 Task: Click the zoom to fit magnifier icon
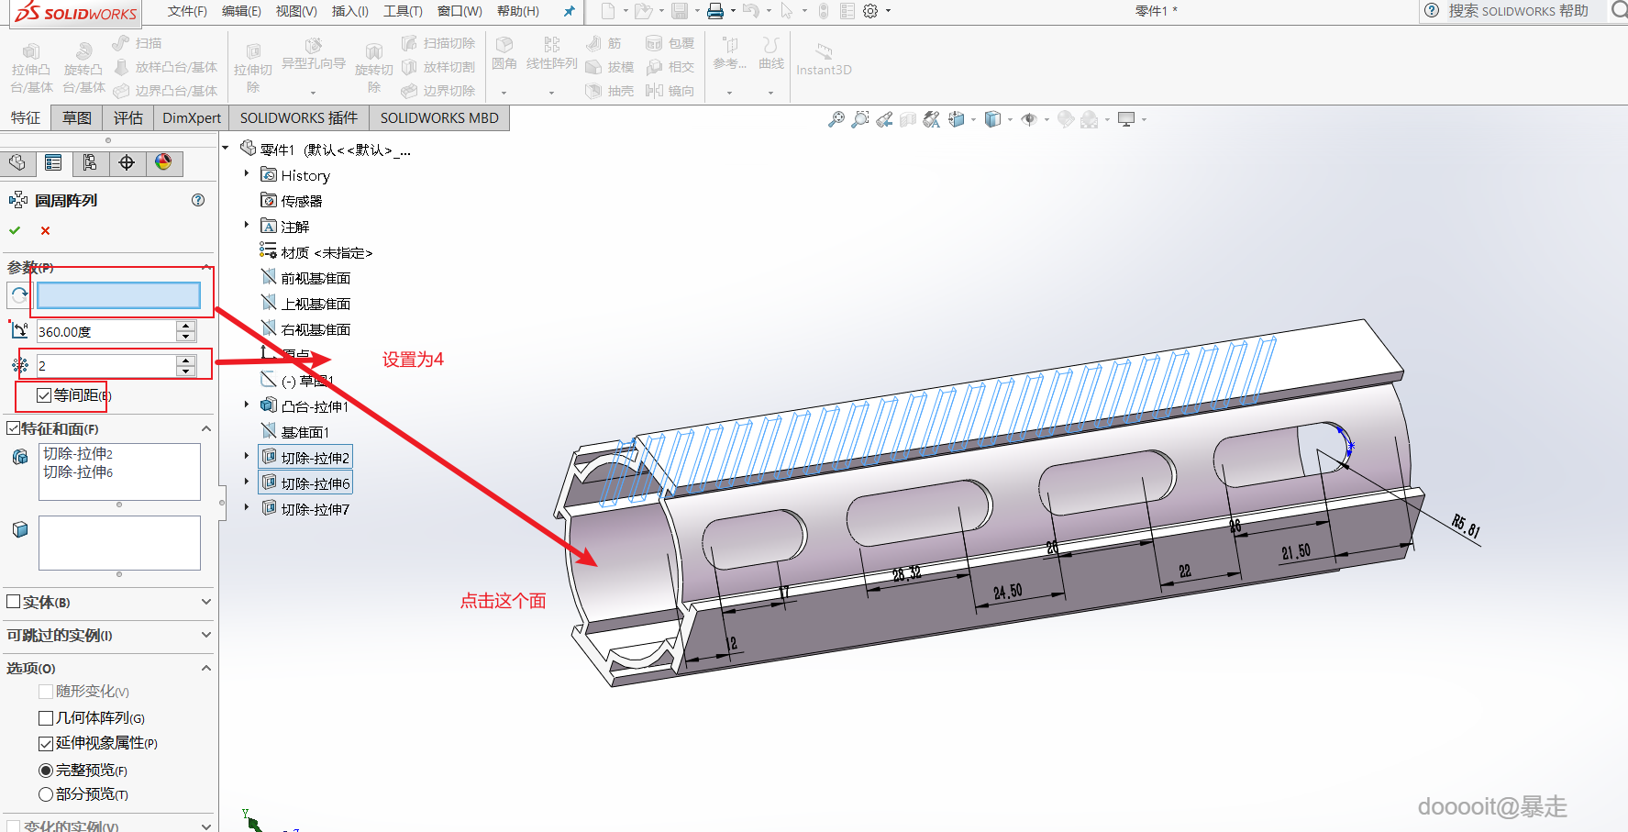point(836,119)
